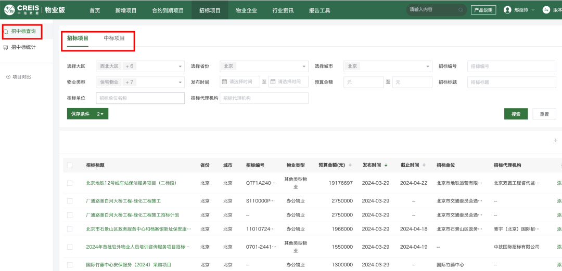Screen dimensions: 562x271
Task: Switch to the 中标项目 tab
Action: pos(114,38)
